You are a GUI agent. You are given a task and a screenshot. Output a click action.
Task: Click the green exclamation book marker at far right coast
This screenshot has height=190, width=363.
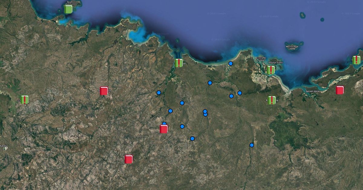coord(356,60)
